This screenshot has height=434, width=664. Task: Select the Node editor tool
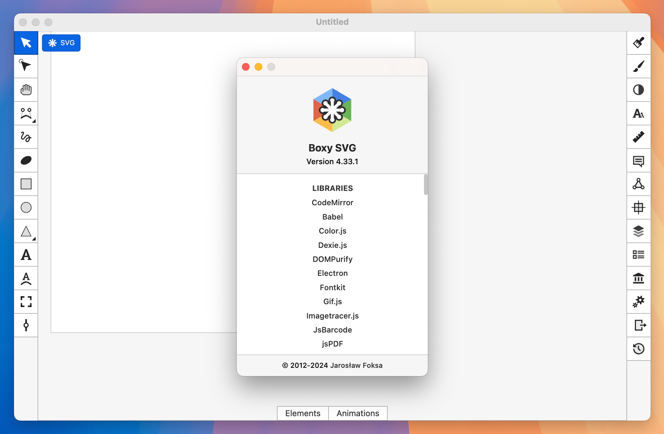[x=27, y=66]
